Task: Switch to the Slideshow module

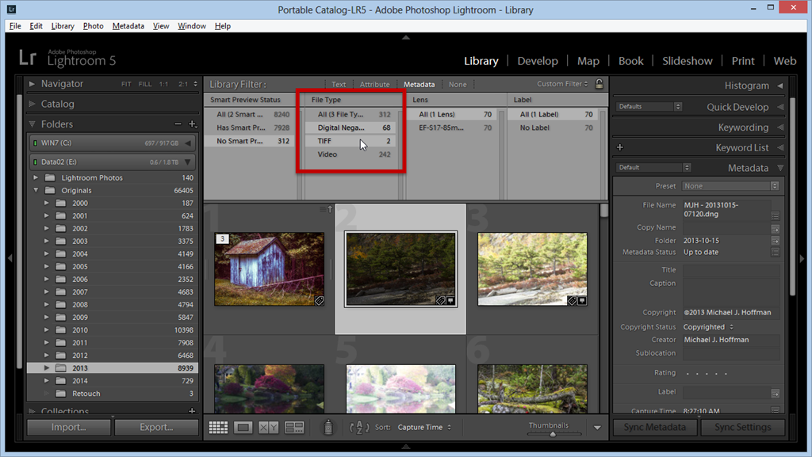Action: pyautogui.click(x=688, y=61)
